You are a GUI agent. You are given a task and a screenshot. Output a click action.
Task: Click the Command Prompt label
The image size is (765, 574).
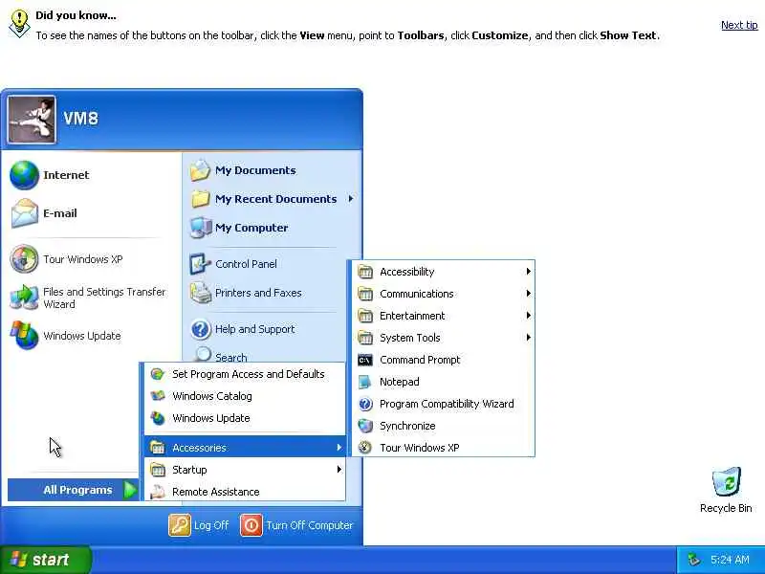click(x=420, y=360)
